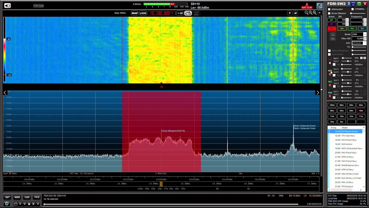Enable the Noise Reduction checkbox
Viewport: 369px width, 208px height.
[x=329, y=51]
